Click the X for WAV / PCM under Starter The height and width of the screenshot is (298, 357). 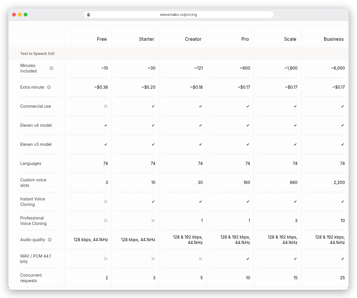153,259
